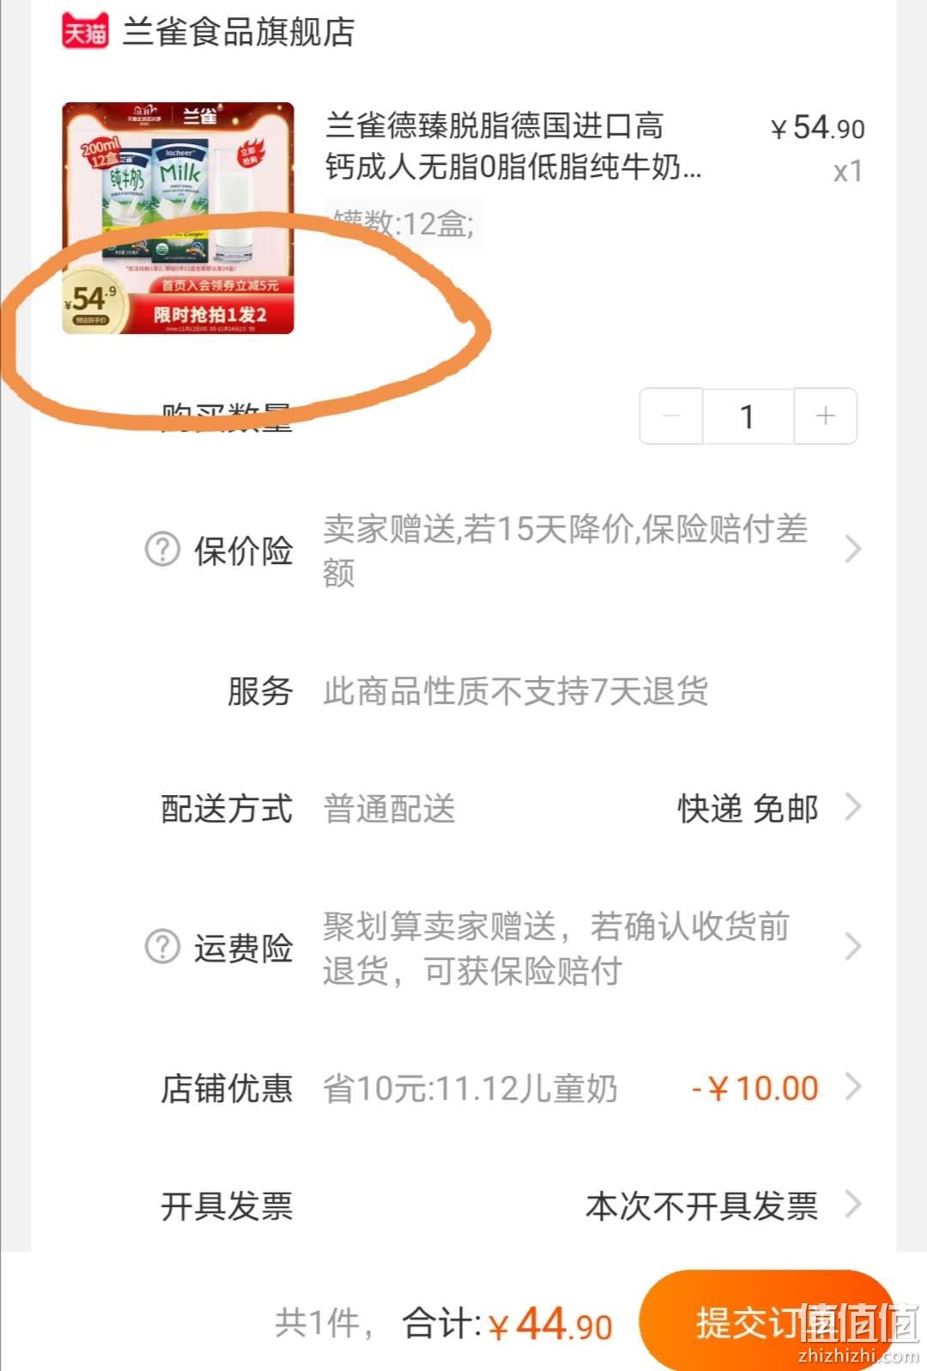
Task: Change the 本次不开具发票 invoice setting
Action: tap(702, 1206)
